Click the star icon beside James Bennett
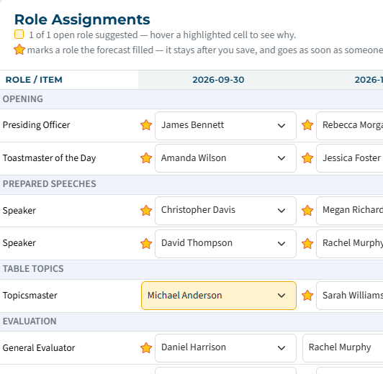This screenshot has width=383, height=374. point(146,125)
